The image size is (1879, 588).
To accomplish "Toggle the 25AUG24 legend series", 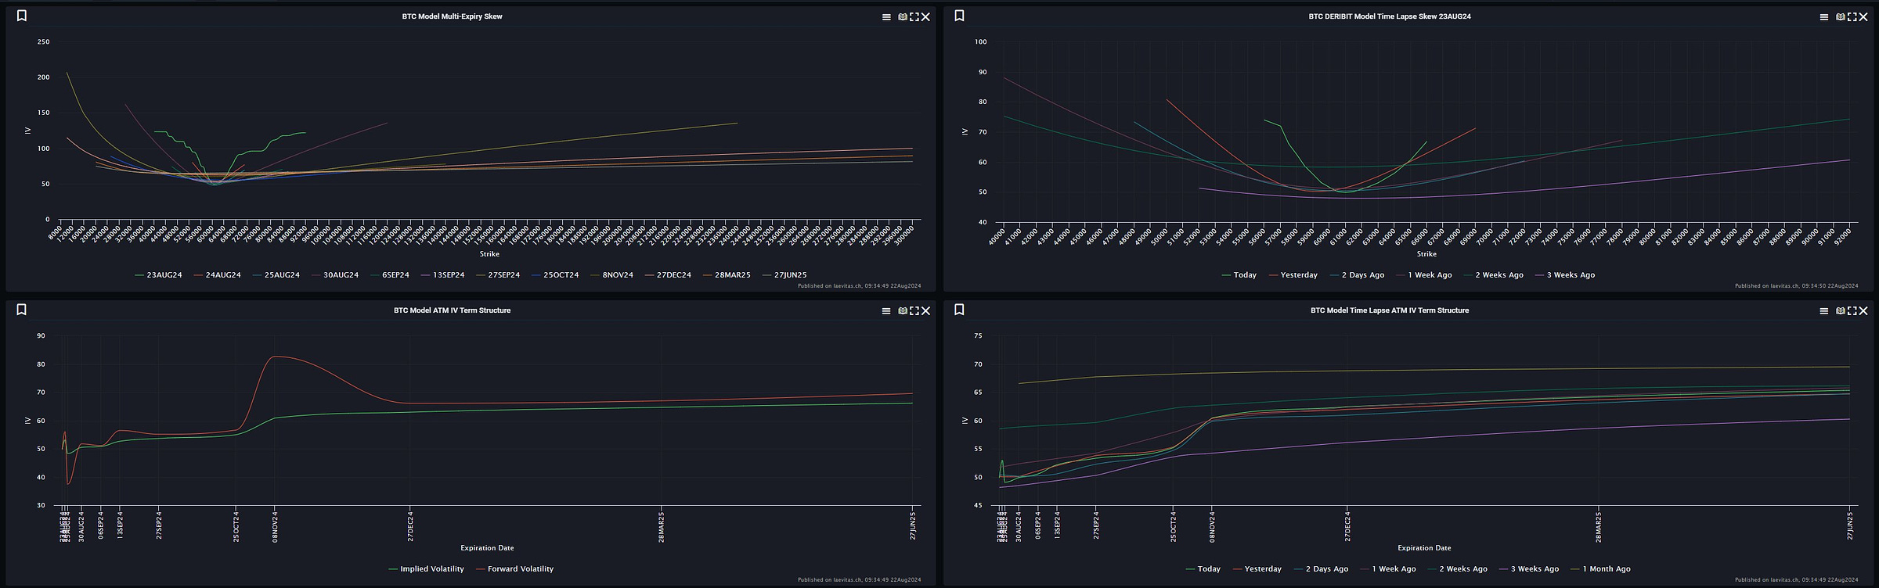I will (276, 275).
